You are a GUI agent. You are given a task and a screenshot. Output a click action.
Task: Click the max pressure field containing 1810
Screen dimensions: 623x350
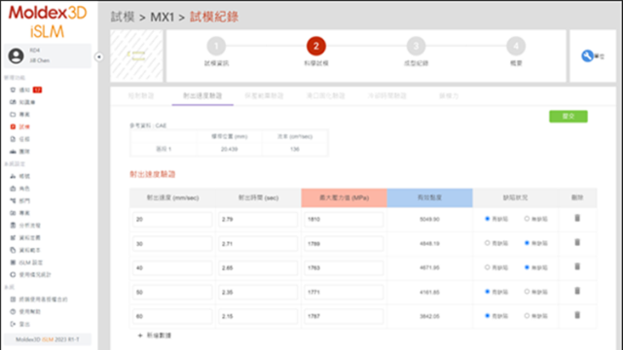pyautogui.click(x=344, y=220)
